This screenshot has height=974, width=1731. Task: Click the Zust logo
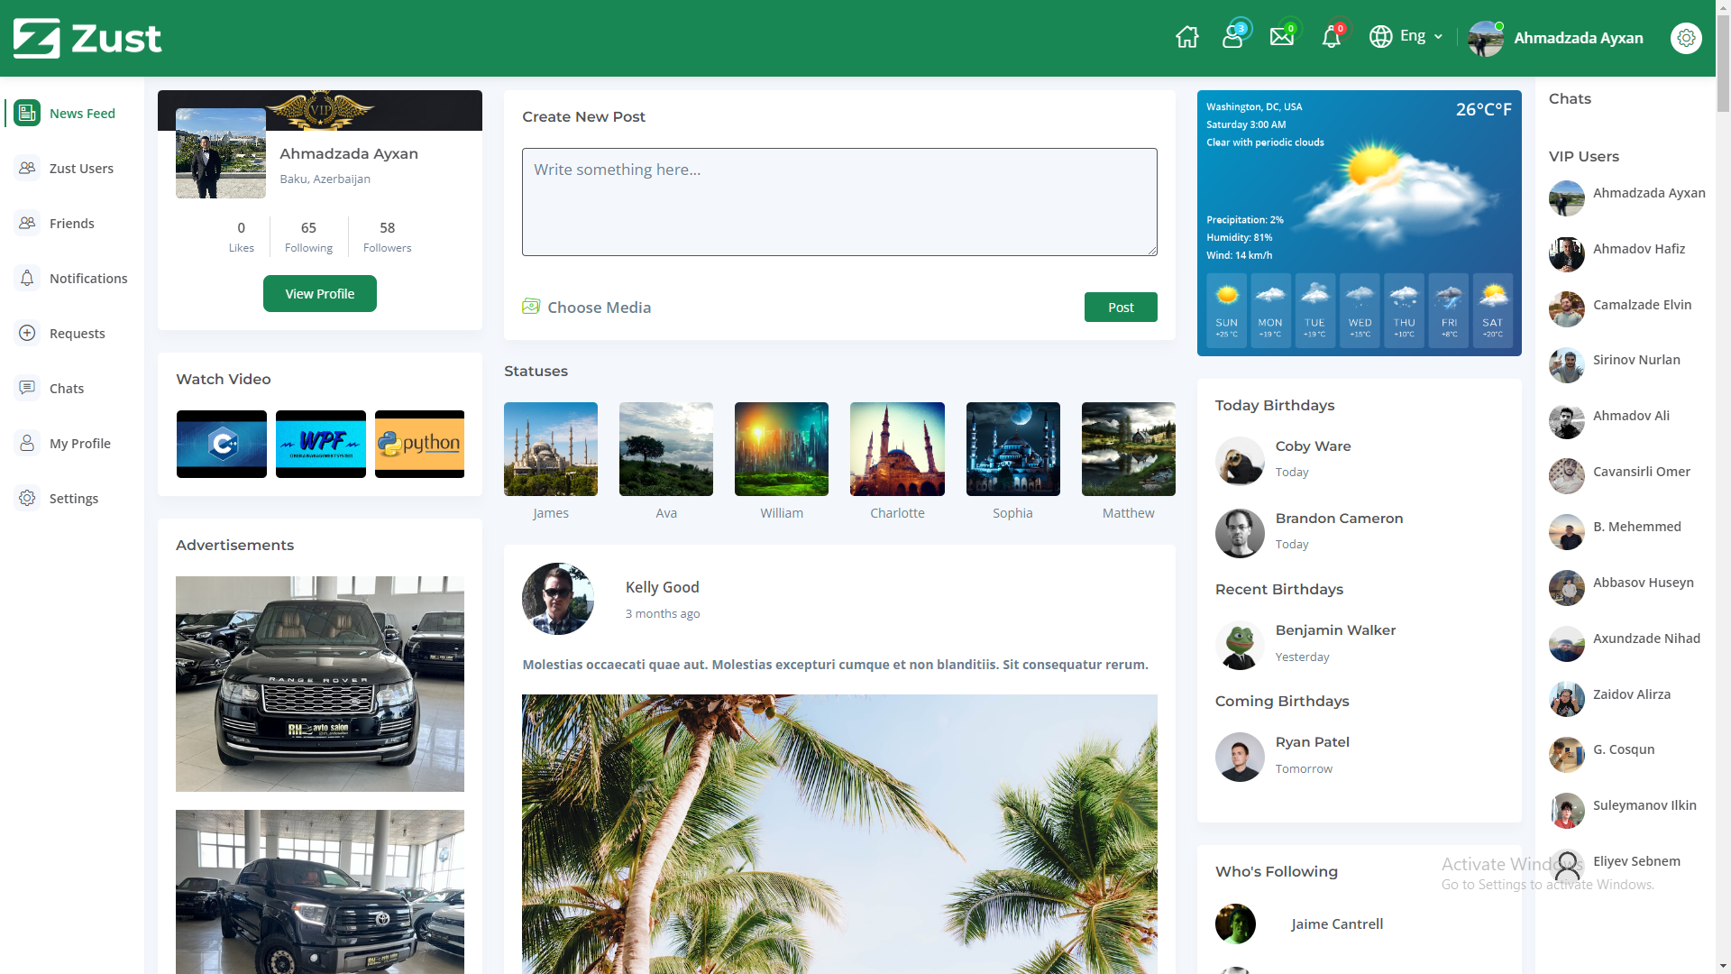point(87,38)
